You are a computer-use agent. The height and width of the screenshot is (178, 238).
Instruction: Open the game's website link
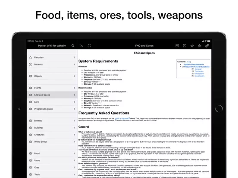point(122,119)
